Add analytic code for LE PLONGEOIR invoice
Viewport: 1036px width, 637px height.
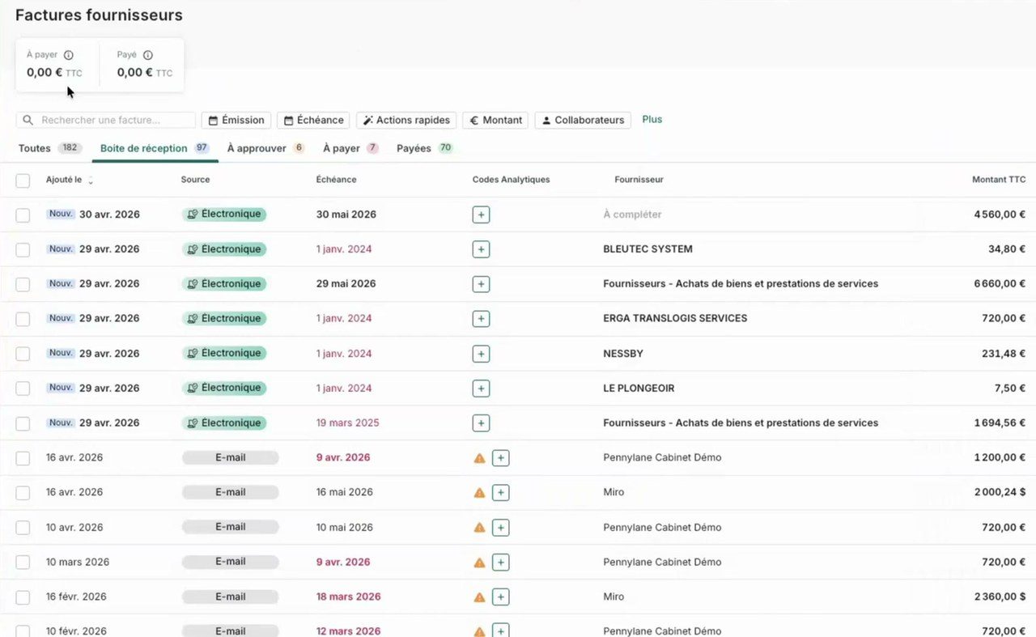click(481, 389)
